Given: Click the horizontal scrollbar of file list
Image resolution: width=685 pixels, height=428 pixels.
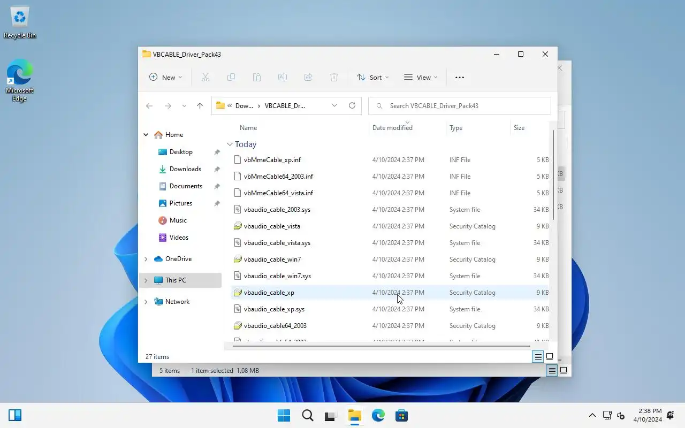Looking at the screenshot, I should [381, 346].
